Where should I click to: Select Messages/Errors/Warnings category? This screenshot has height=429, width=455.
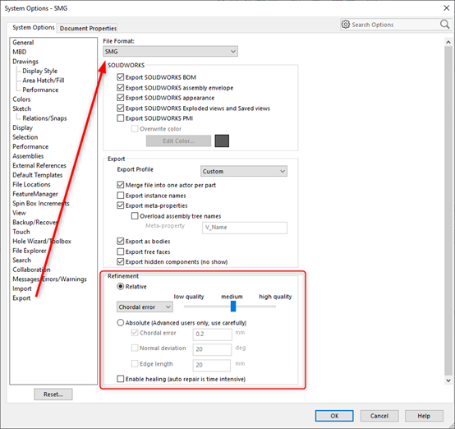coord(49,279)
